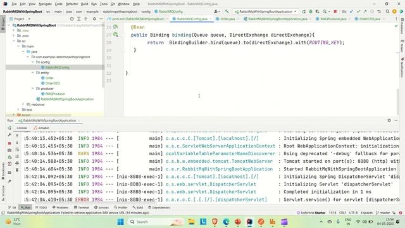
Task: Open Search Everywhere magnifier icon
Action: pyautogui.click(x=387, y=11)
